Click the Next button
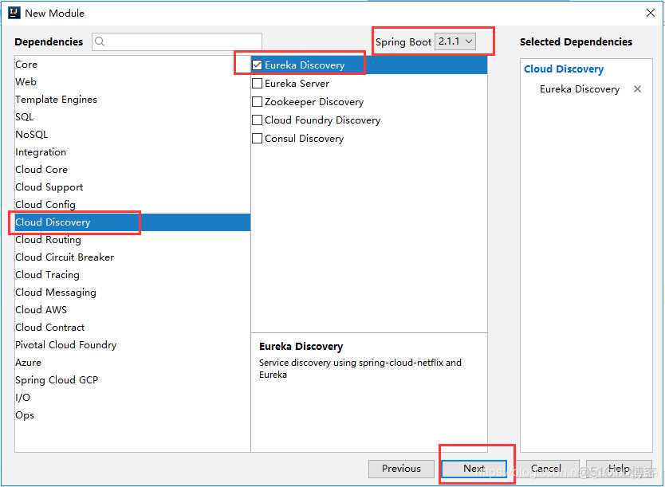Image resolution: width=665 pixels, height=487 pixels. pyautogui.click(x=474, y=469)
